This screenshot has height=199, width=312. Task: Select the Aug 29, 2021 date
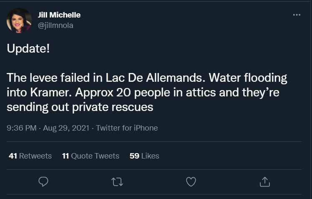(66, 128)
